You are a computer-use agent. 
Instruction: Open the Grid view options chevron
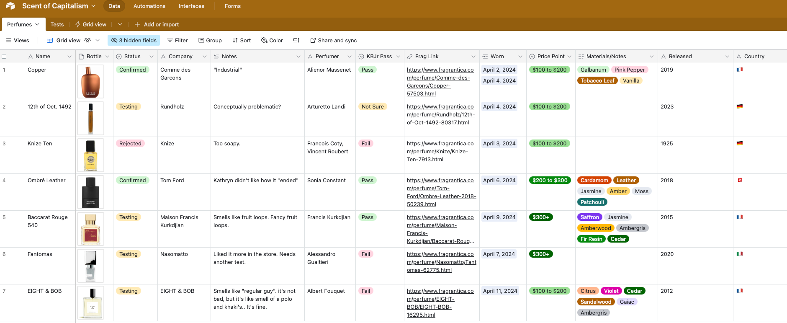coord(98,40)
